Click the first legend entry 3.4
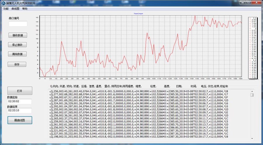Viewport: 263px width, 145px height. 253,18
